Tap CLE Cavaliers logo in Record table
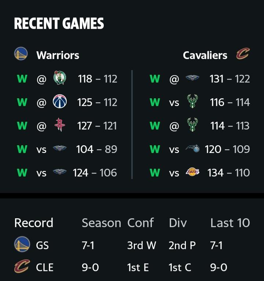This screenshot has width=264, height=281. [x=22, y=266]
